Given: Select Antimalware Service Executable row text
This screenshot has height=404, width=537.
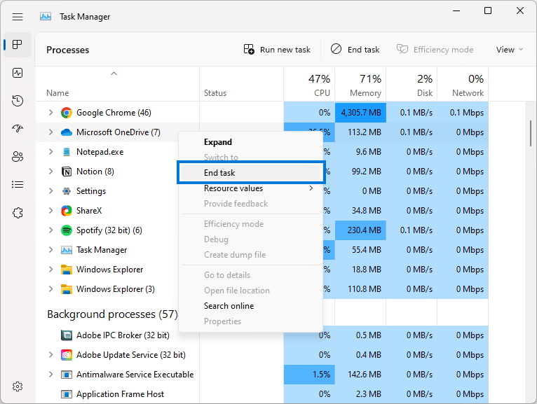Looking at the screenshot, I should [135, 375].
